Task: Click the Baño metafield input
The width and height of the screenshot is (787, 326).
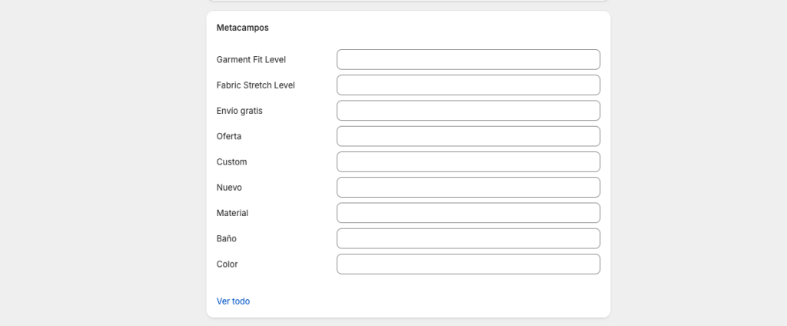Action: tap(468, 238)
